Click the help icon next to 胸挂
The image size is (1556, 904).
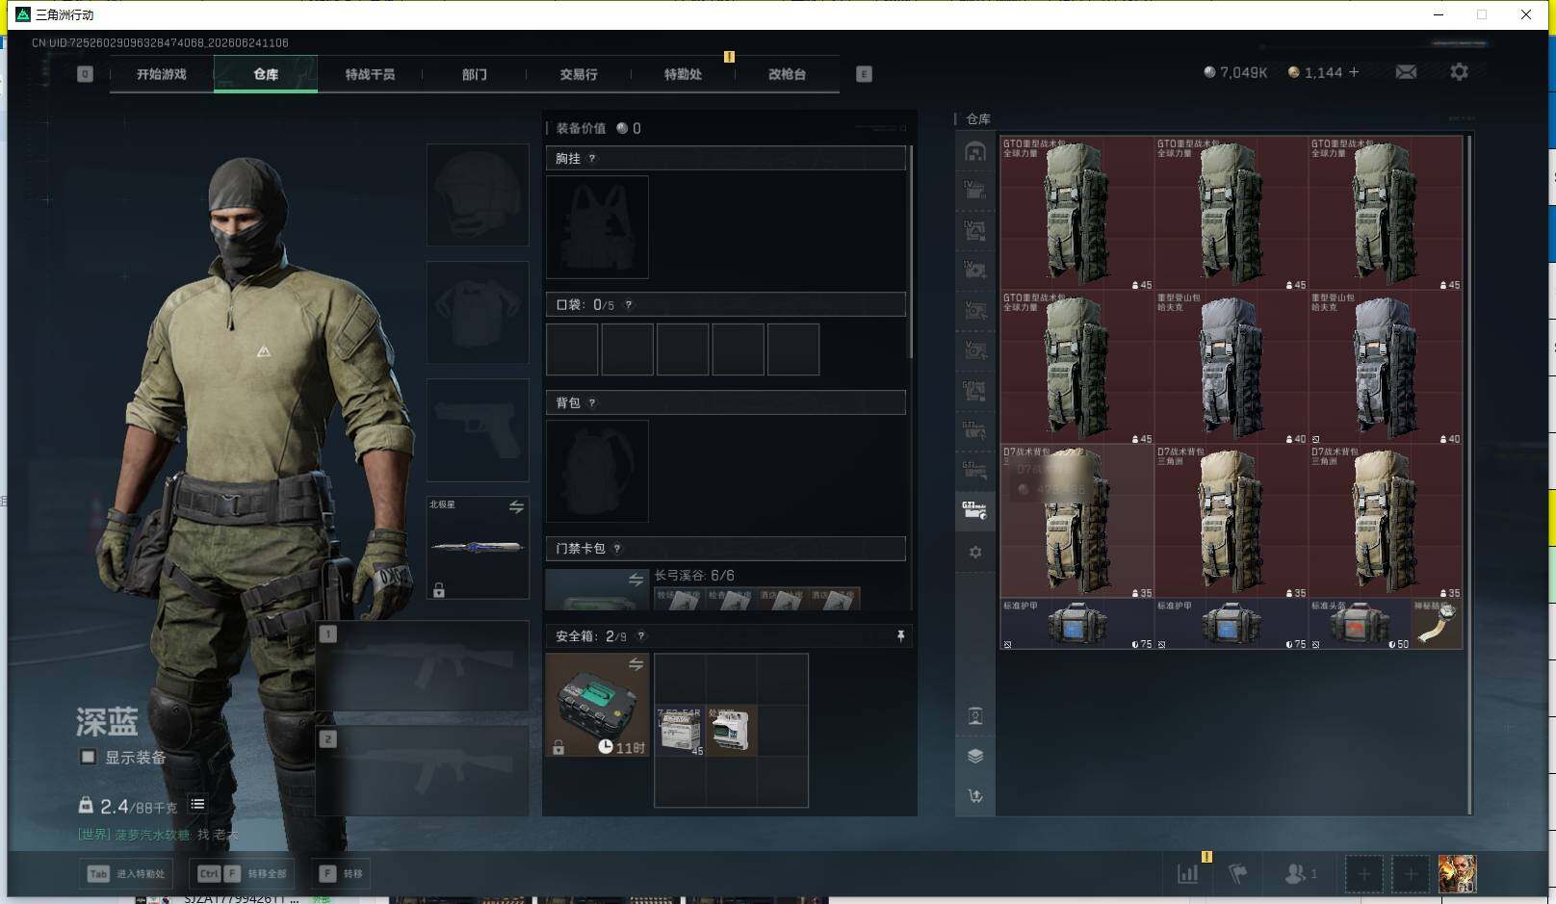point(592,159)
